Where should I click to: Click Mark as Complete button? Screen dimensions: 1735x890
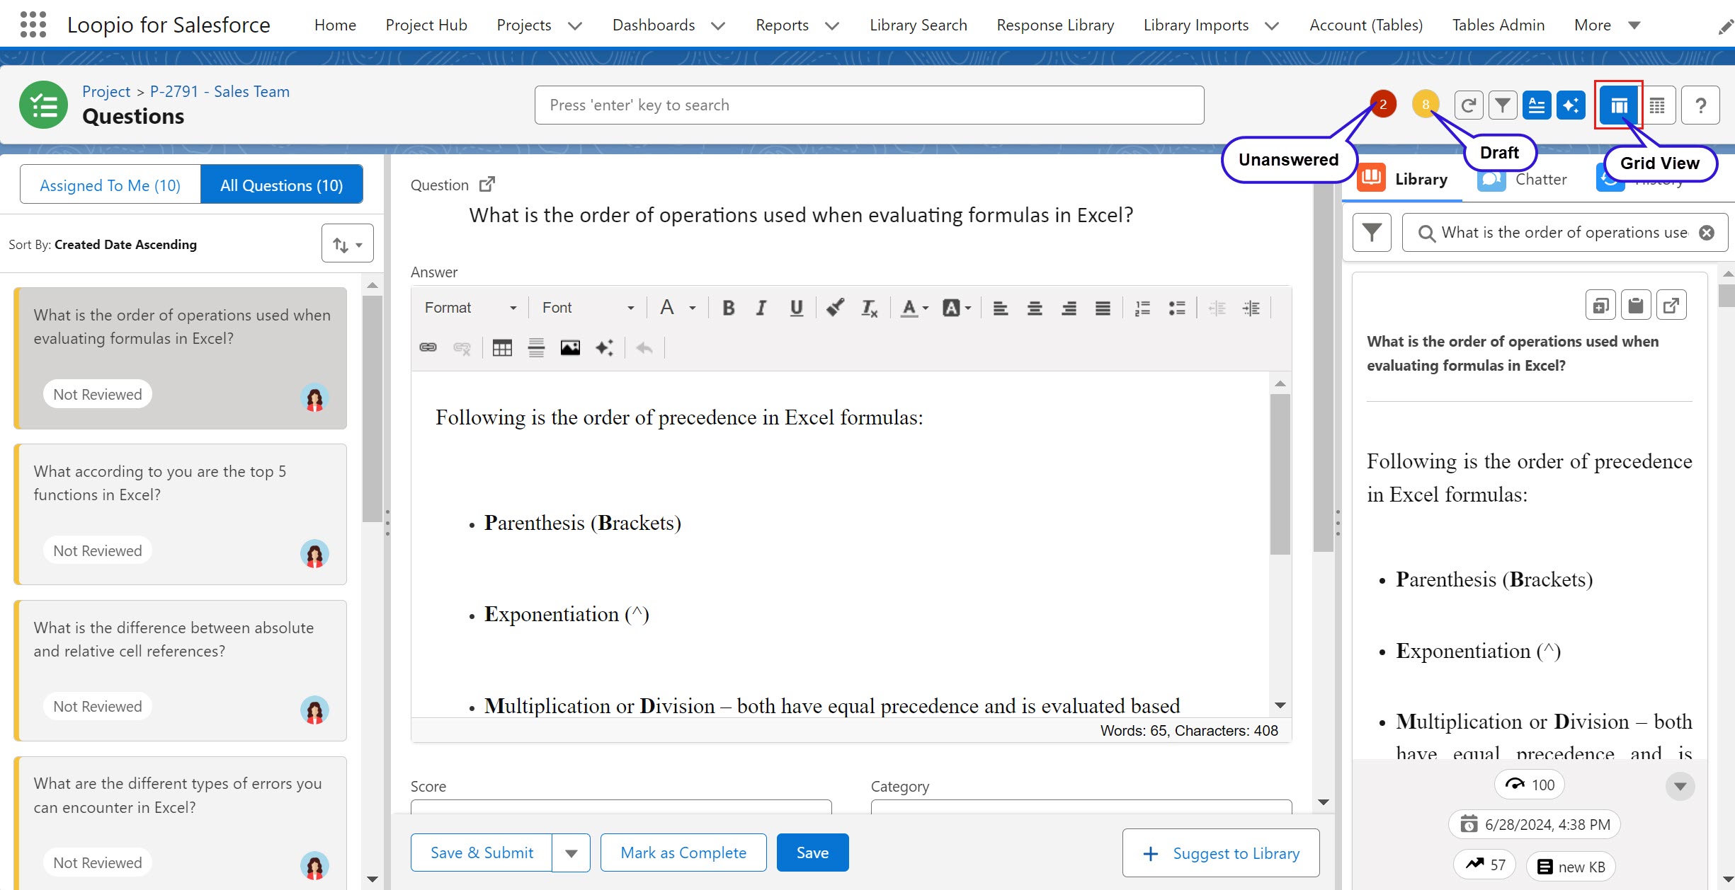683,853
